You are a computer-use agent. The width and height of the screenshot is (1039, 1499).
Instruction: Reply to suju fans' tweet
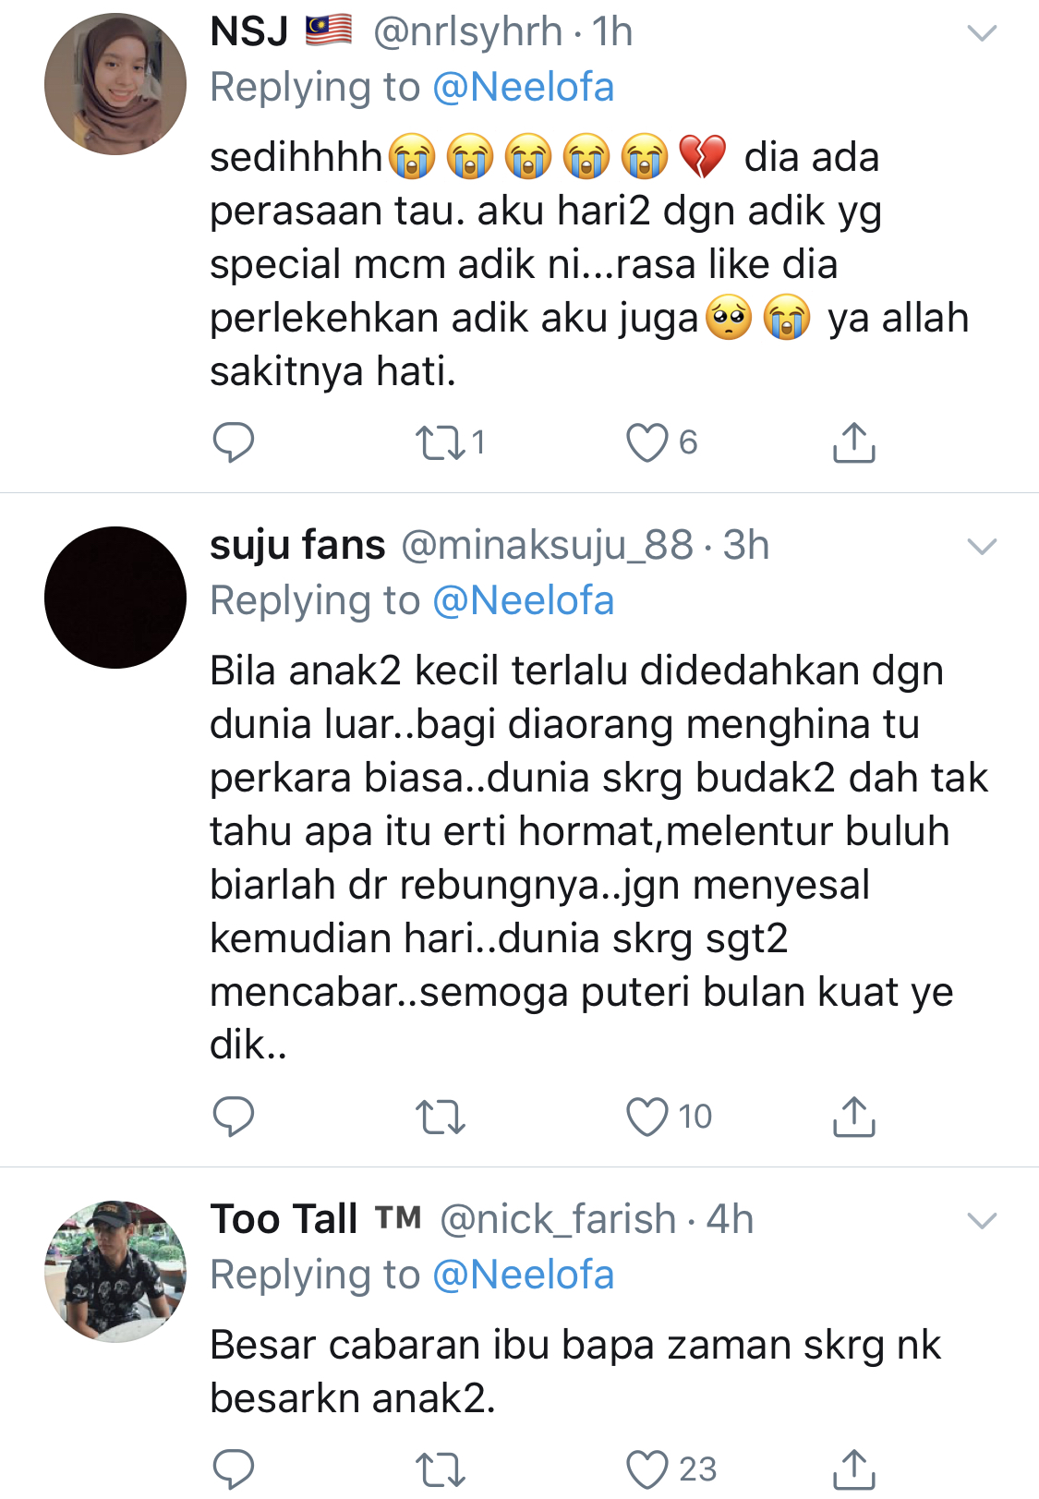click(x=233, y=1117)
